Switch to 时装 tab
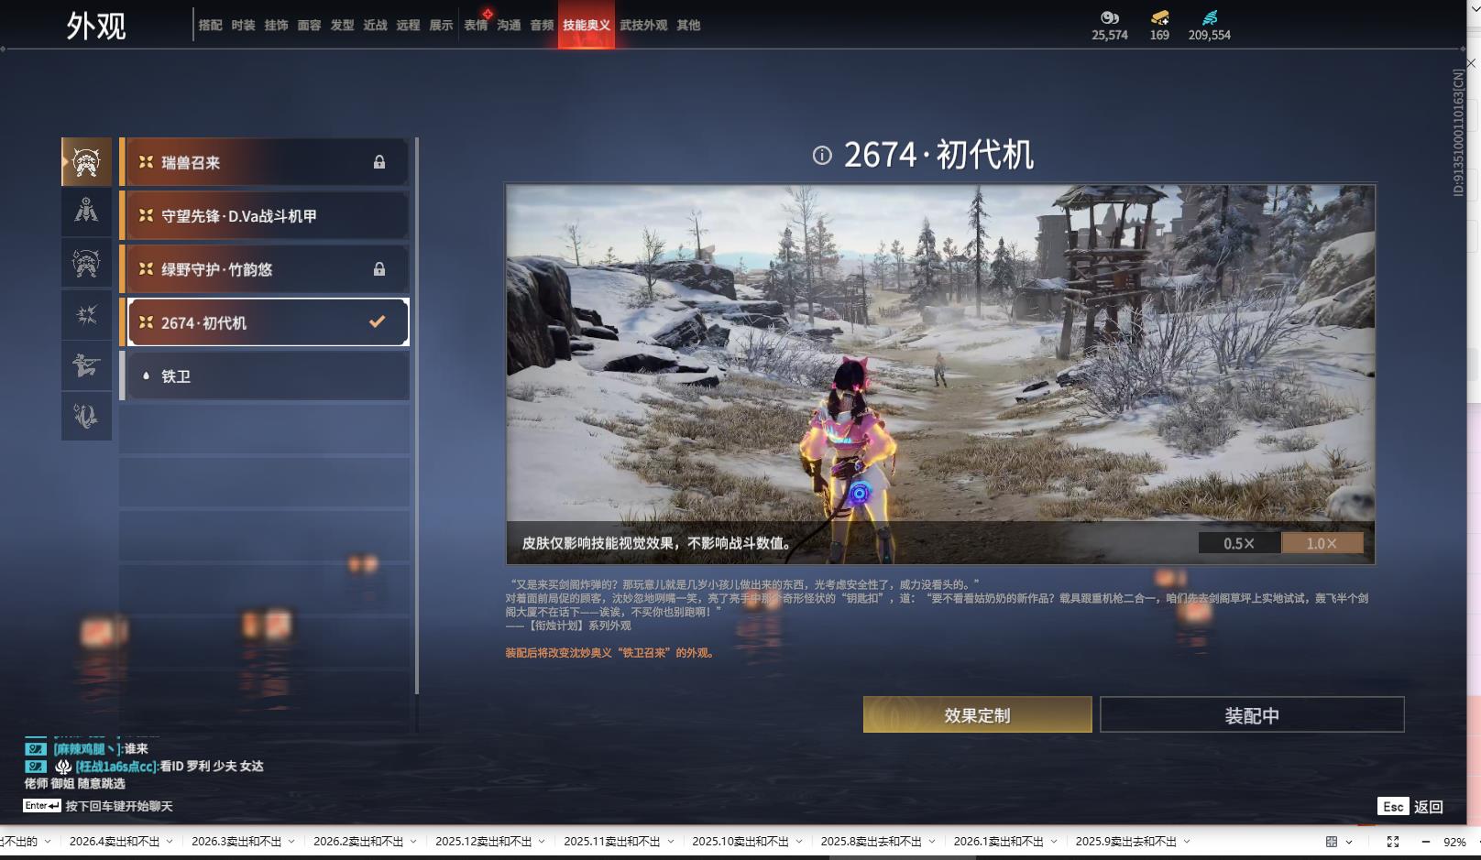Image resolution: width=1481 pixels, height=860 pixels. (244, 26)
